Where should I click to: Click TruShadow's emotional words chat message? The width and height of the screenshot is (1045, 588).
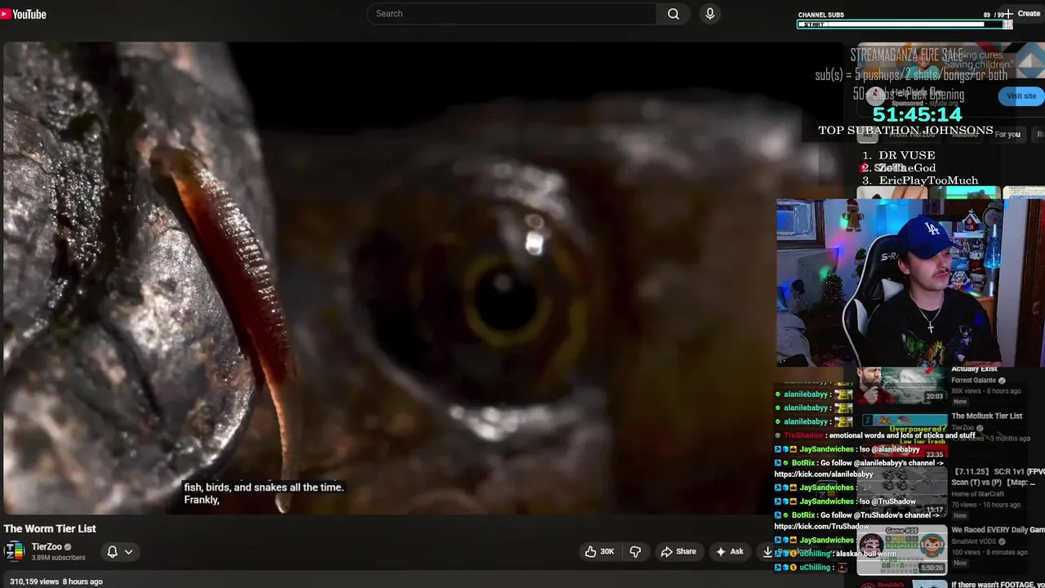click(901, 436)
